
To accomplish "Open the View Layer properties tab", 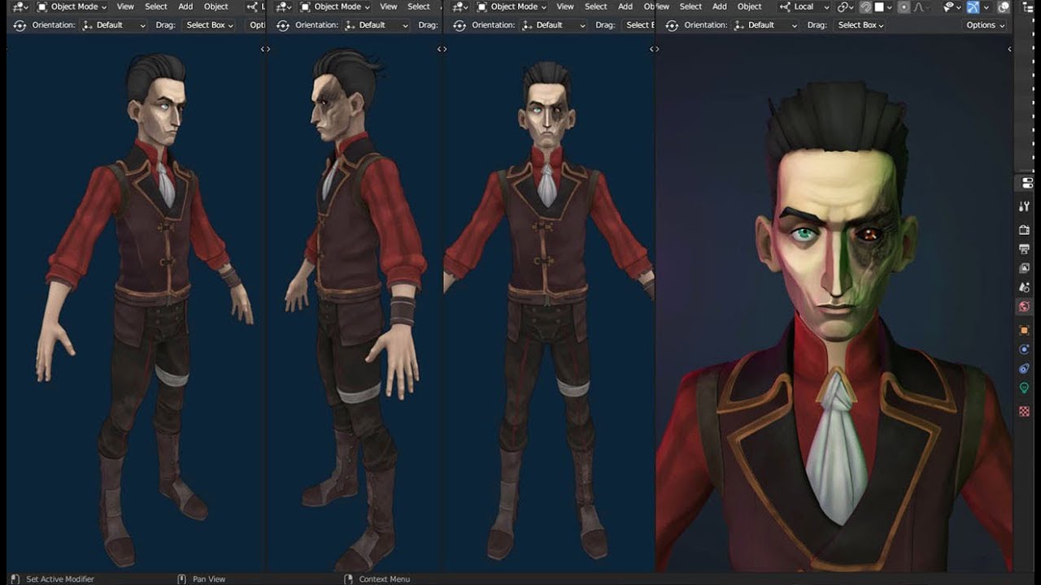I will pos(1025,268).
